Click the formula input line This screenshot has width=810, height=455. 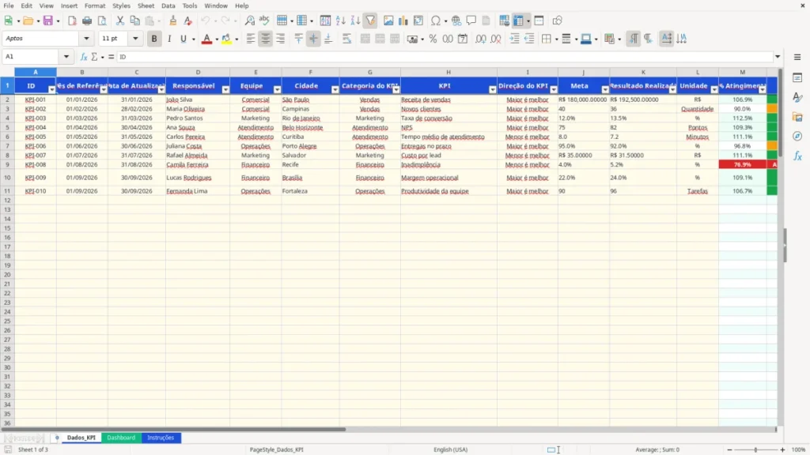[x=445, y=57]
